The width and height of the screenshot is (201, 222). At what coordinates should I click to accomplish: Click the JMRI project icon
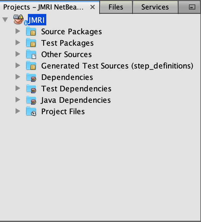click(x=19, y=20)
